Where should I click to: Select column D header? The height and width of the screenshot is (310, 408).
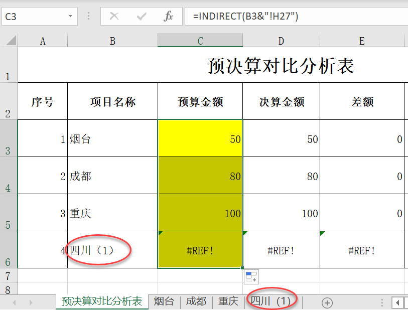coord(281,41)
